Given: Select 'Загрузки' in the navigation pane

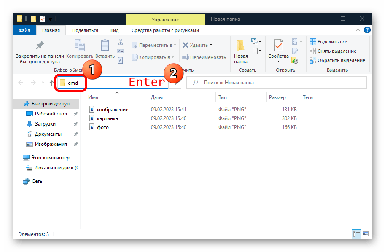Looking at the screenshot, I should 45,124.
